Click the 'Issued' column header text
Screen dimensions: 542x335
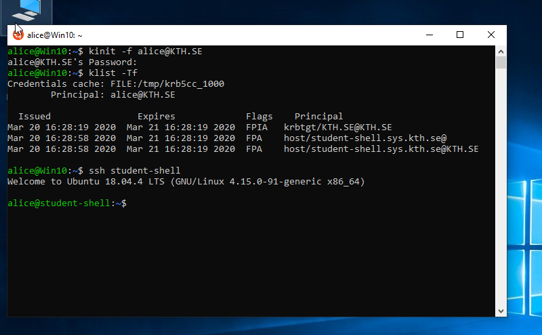(34, 117)
